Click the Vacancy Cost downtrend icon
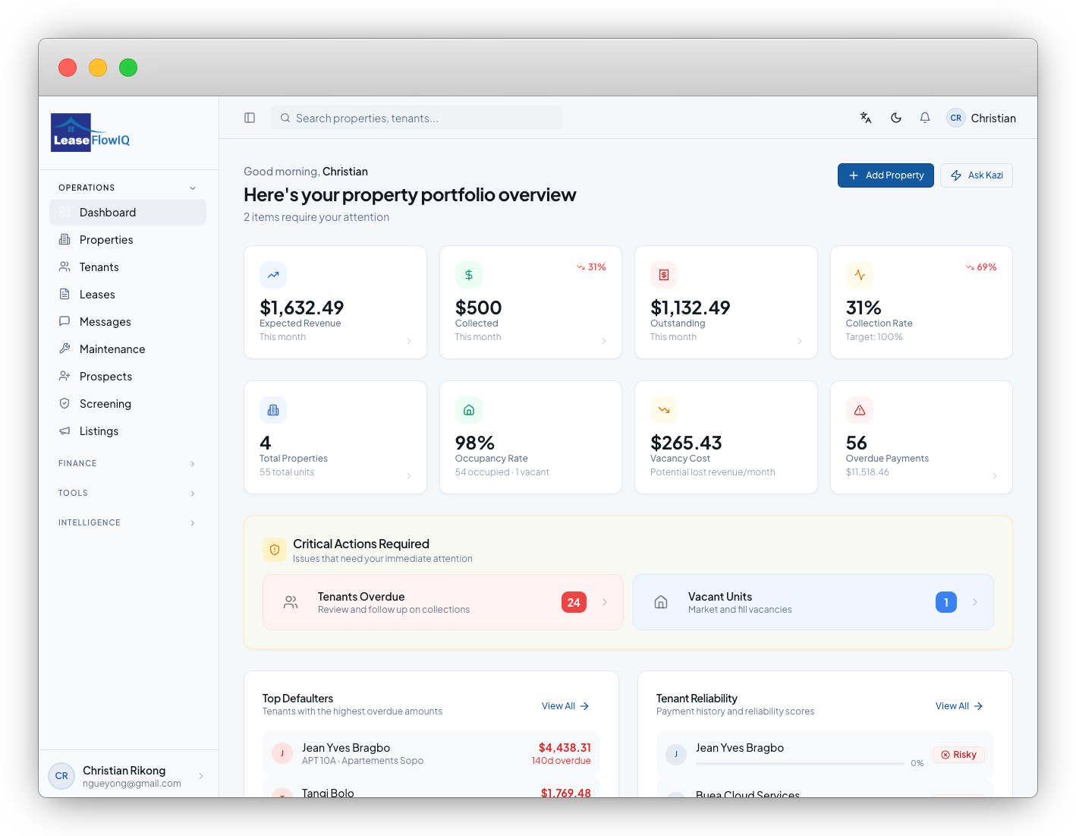 tap(664, 410)
